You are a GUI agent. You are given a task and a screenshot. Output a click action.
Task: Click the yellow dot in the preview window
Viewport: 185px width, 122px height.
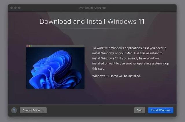[x=29, y=46]
